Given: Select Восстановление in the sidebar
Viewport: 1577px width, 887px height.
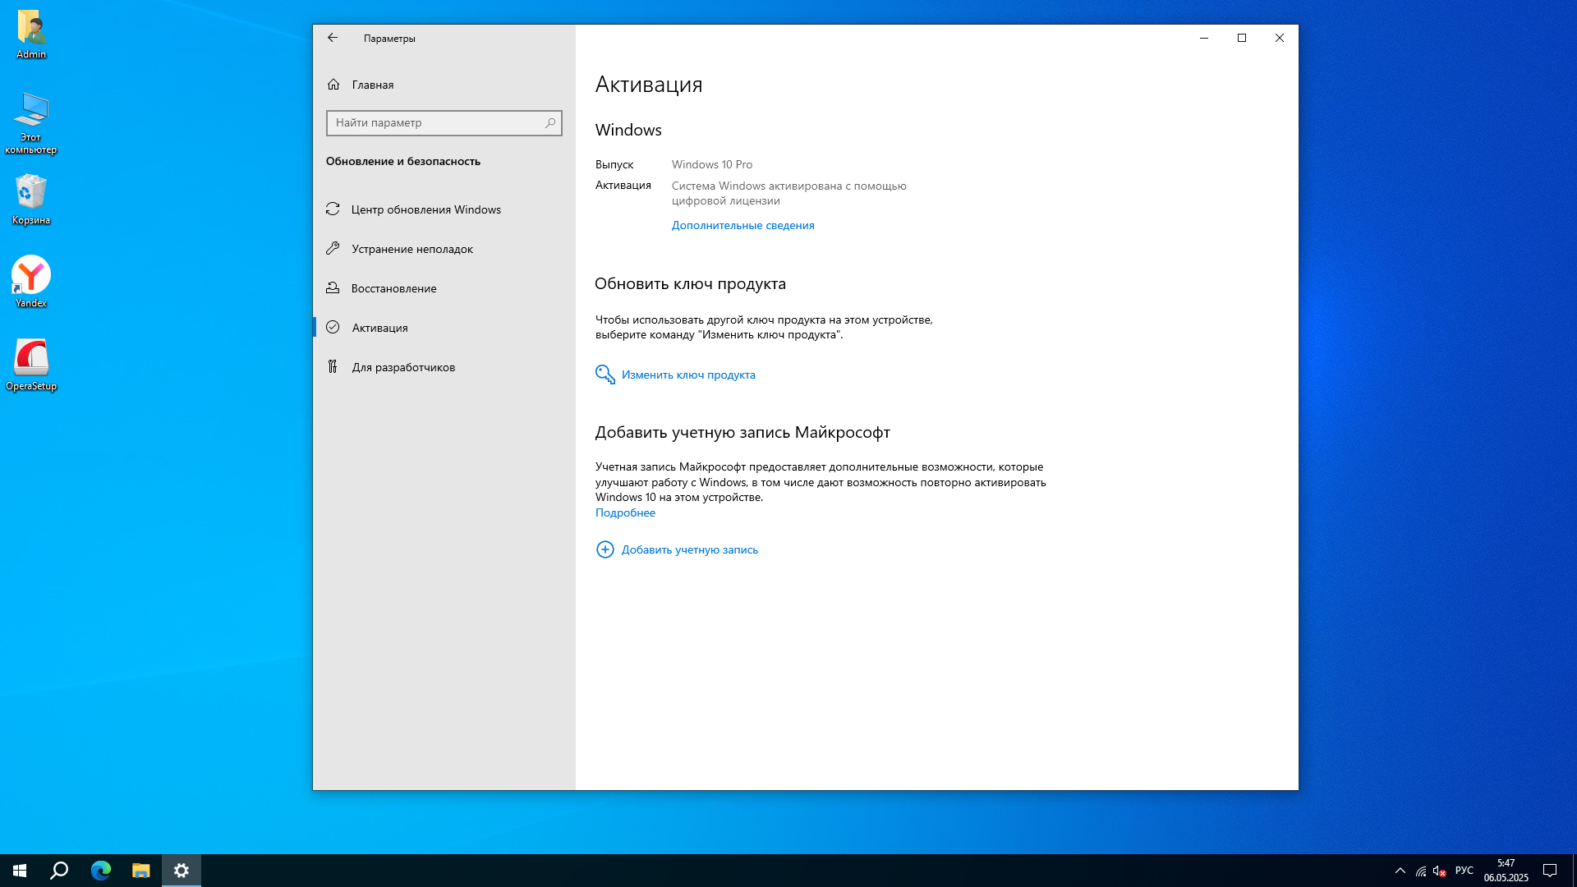Looking at the screenshot, I should 393,288.
